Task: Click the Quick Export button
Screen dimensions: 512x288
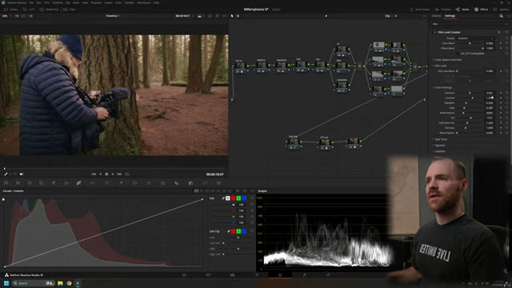Action: [420, 10]
